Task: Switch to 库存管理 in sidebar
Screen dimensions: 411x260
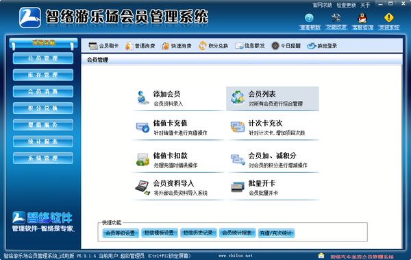Action: click(43, 75)
